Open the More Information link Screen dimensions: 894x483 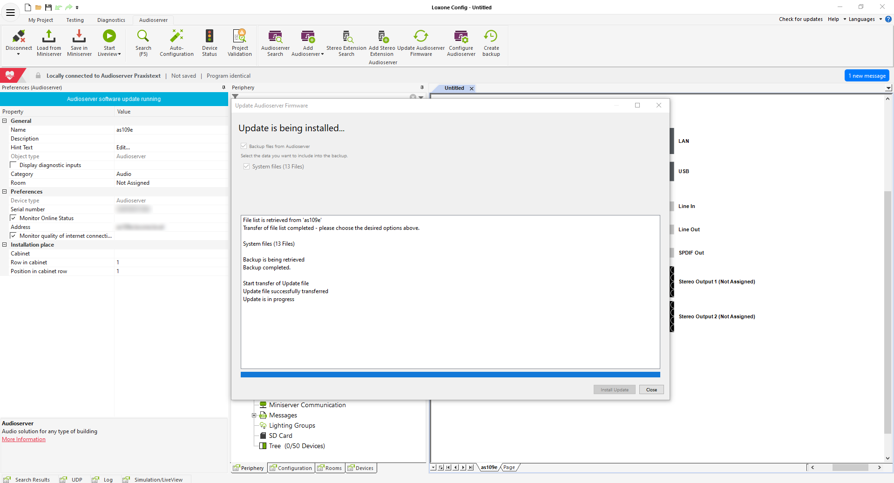[x=24, y=439]
